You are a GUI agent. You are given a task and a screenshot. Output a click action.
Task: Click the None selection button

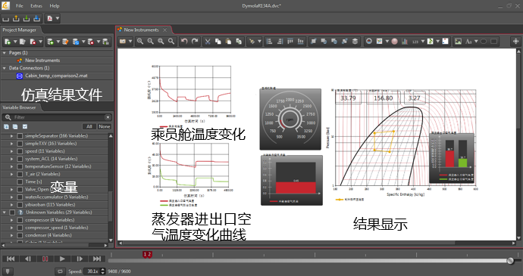pos(105,126)
